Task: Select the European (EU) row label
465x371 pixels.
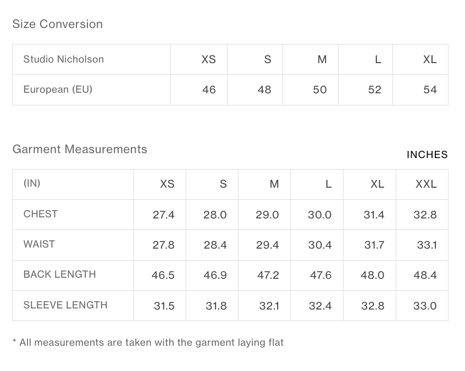Action: coord(58,89)
